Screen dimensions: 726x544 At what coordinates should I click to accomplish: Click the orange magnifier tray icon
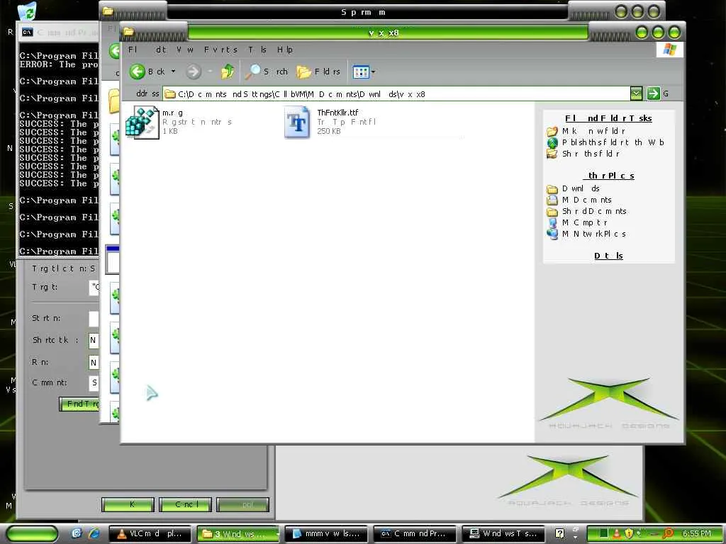668,534
